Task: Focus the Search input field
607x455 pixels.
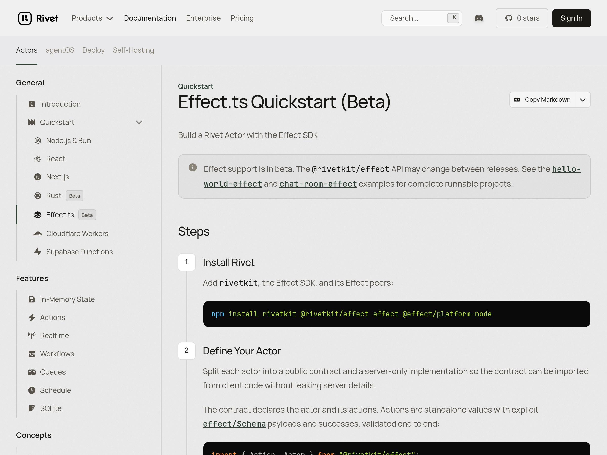Action: [x=422, y=18]
